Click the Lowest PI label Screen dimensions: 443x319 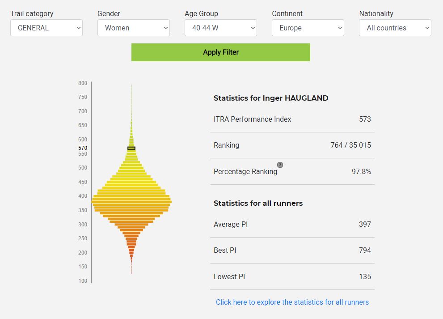pyautogui.click(x=229, y=276)
